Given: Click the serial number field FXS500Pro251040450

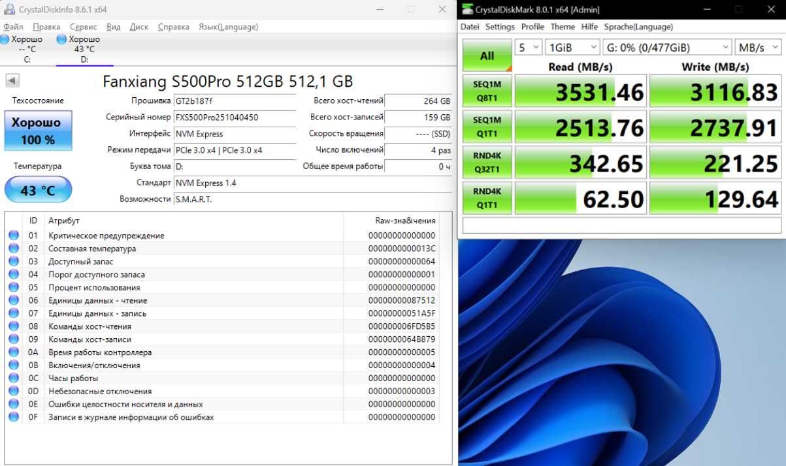Looking at the screenshot, I should coord(235,117).
